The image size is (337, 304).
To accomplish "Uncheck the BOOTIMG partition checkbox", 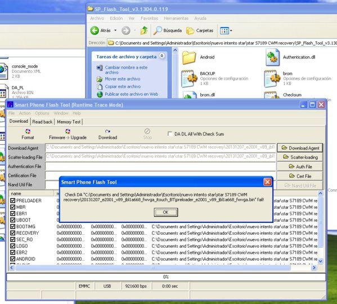I will [x=13, y=226].
